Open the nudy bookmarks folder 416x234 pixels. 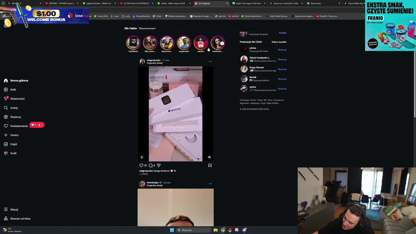126,16
